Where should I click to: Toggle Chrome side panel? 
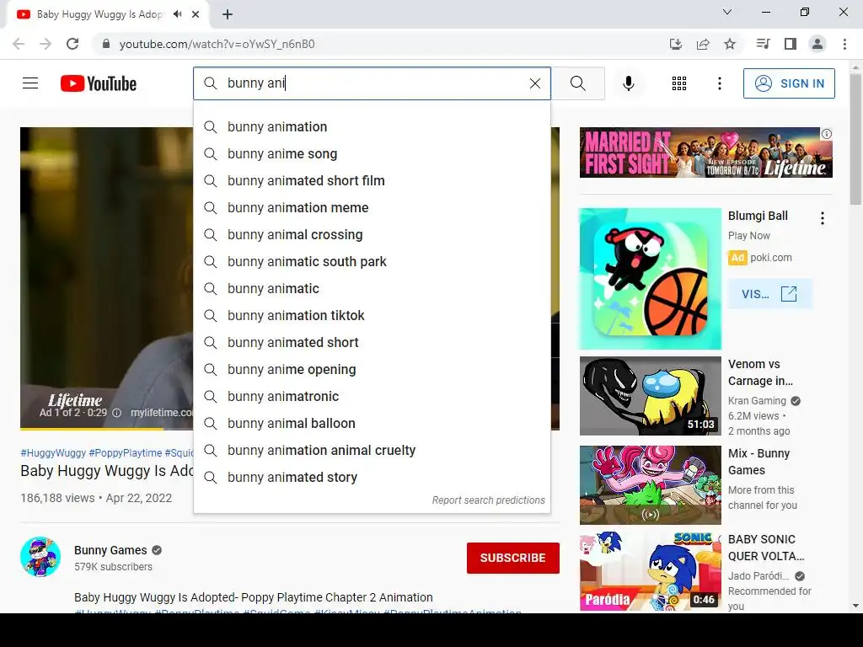click(x=791, y=44)
